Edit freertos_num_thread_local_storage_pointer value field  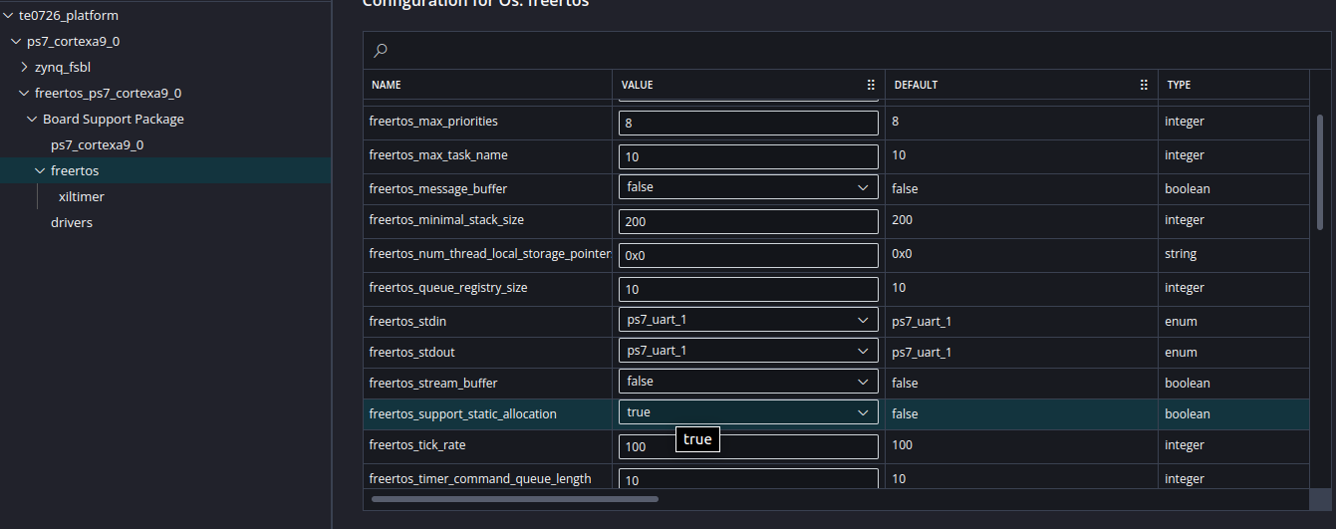point(748,255)
